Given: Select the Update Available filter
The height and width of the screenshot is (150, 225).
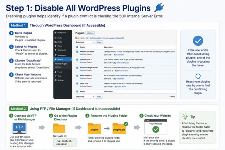Looking at the screenshot, I should (x=97, y=38).
